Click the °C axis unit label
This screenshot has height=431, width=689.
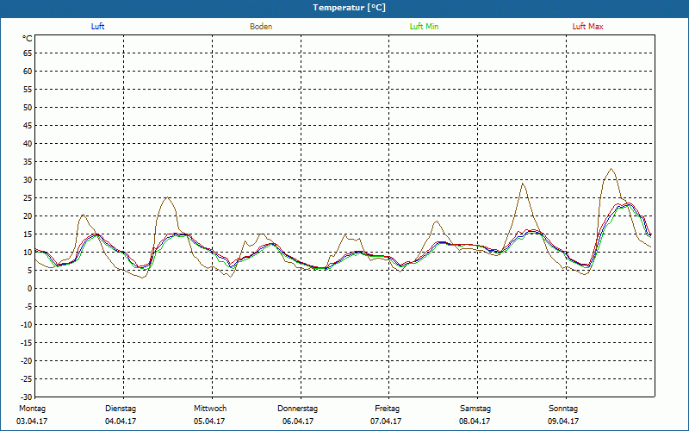pos(28,39)
